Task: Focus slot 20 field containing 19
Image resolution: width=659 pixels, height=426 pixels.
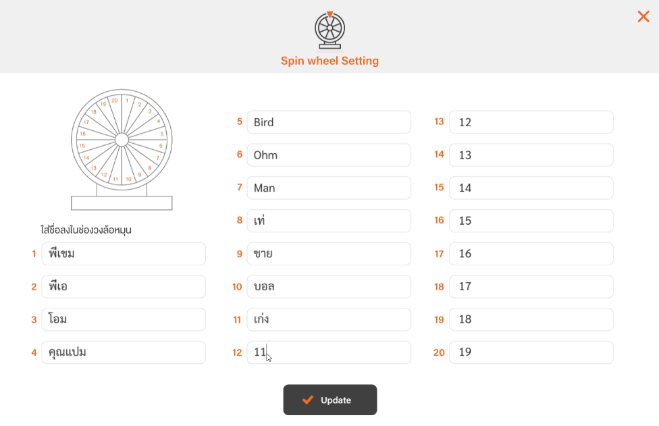Action: (x=531, y=352)
